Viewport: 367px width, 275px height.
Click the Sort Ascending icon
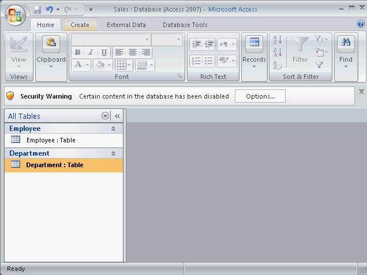(277, 40)
